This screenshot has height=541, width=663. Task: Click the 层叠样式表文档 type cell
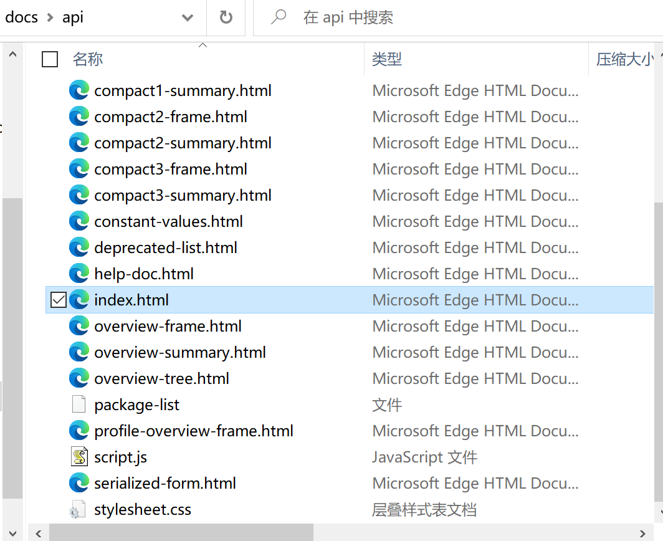424,510
